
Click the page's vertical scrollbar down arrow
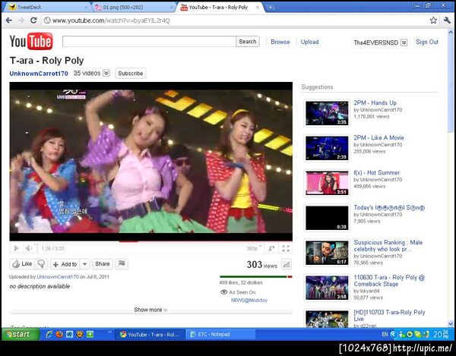[x=451, y=323]
